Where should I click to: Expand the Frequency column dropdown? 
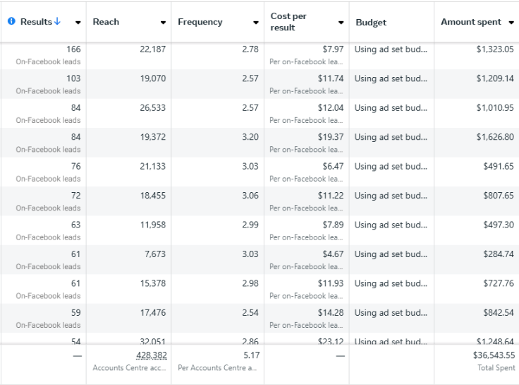(256, 23)
